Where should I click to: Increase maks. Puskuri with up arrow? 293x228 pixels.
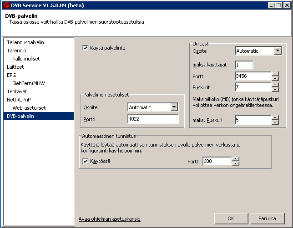point(275,117)
